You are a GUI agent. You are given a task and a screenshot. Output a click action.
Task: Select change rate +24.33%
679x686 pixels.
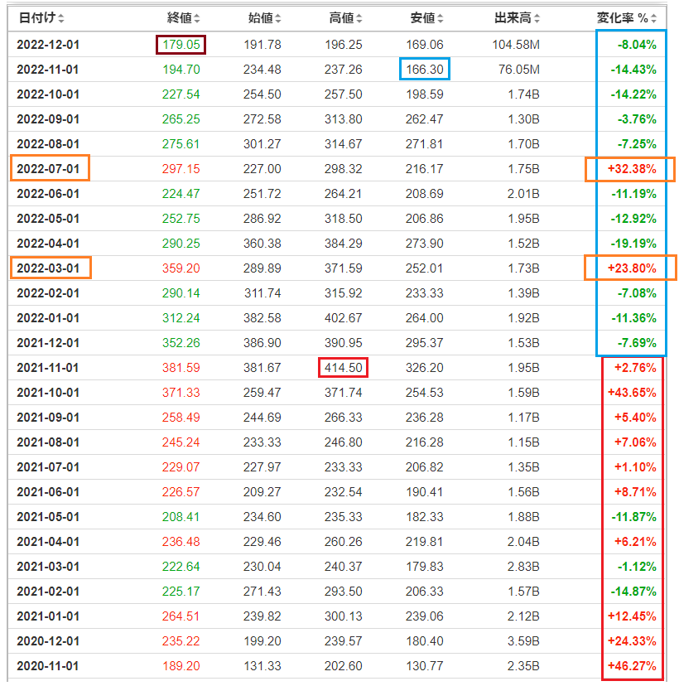632,641
